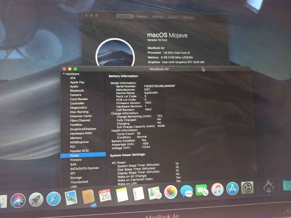Open Mail stamp icon in dock
Screen dimensions: 291x218
click(x=71, y=198)
